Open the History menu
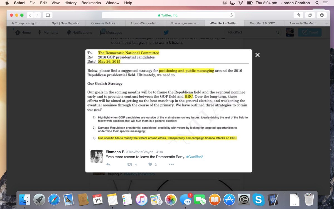The width and height of the screenshot is (334, 209). click(x=70, y=3)
